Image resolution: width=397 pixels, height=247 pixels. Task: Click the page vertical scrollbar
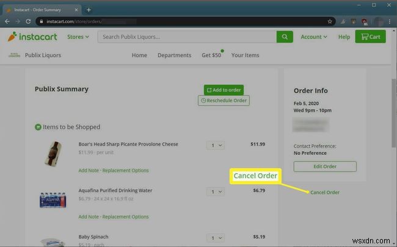point(393,112)
